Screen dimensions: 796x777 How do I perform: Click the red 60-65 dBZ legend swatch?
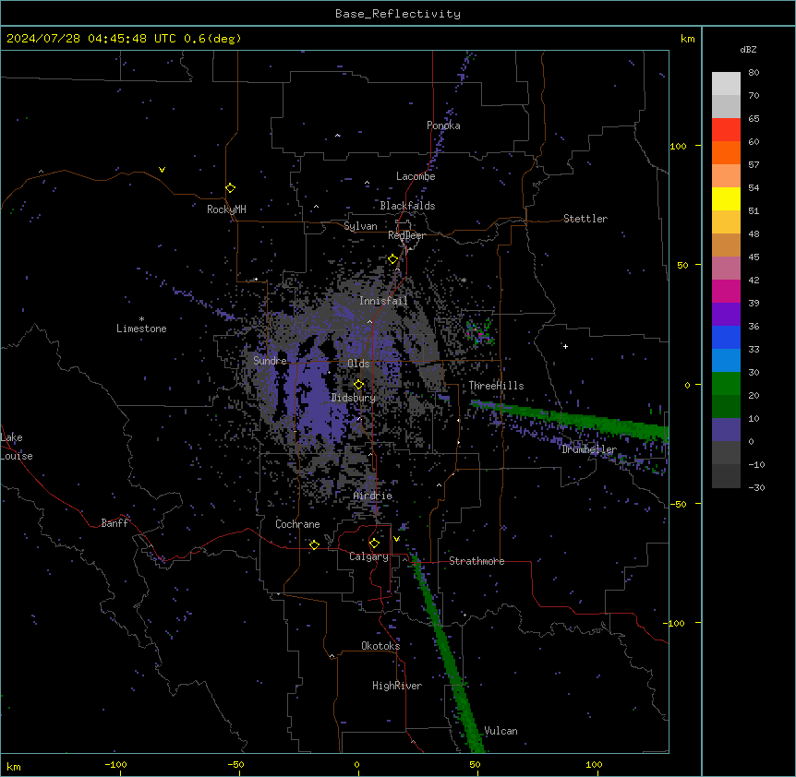pos(726,130)
